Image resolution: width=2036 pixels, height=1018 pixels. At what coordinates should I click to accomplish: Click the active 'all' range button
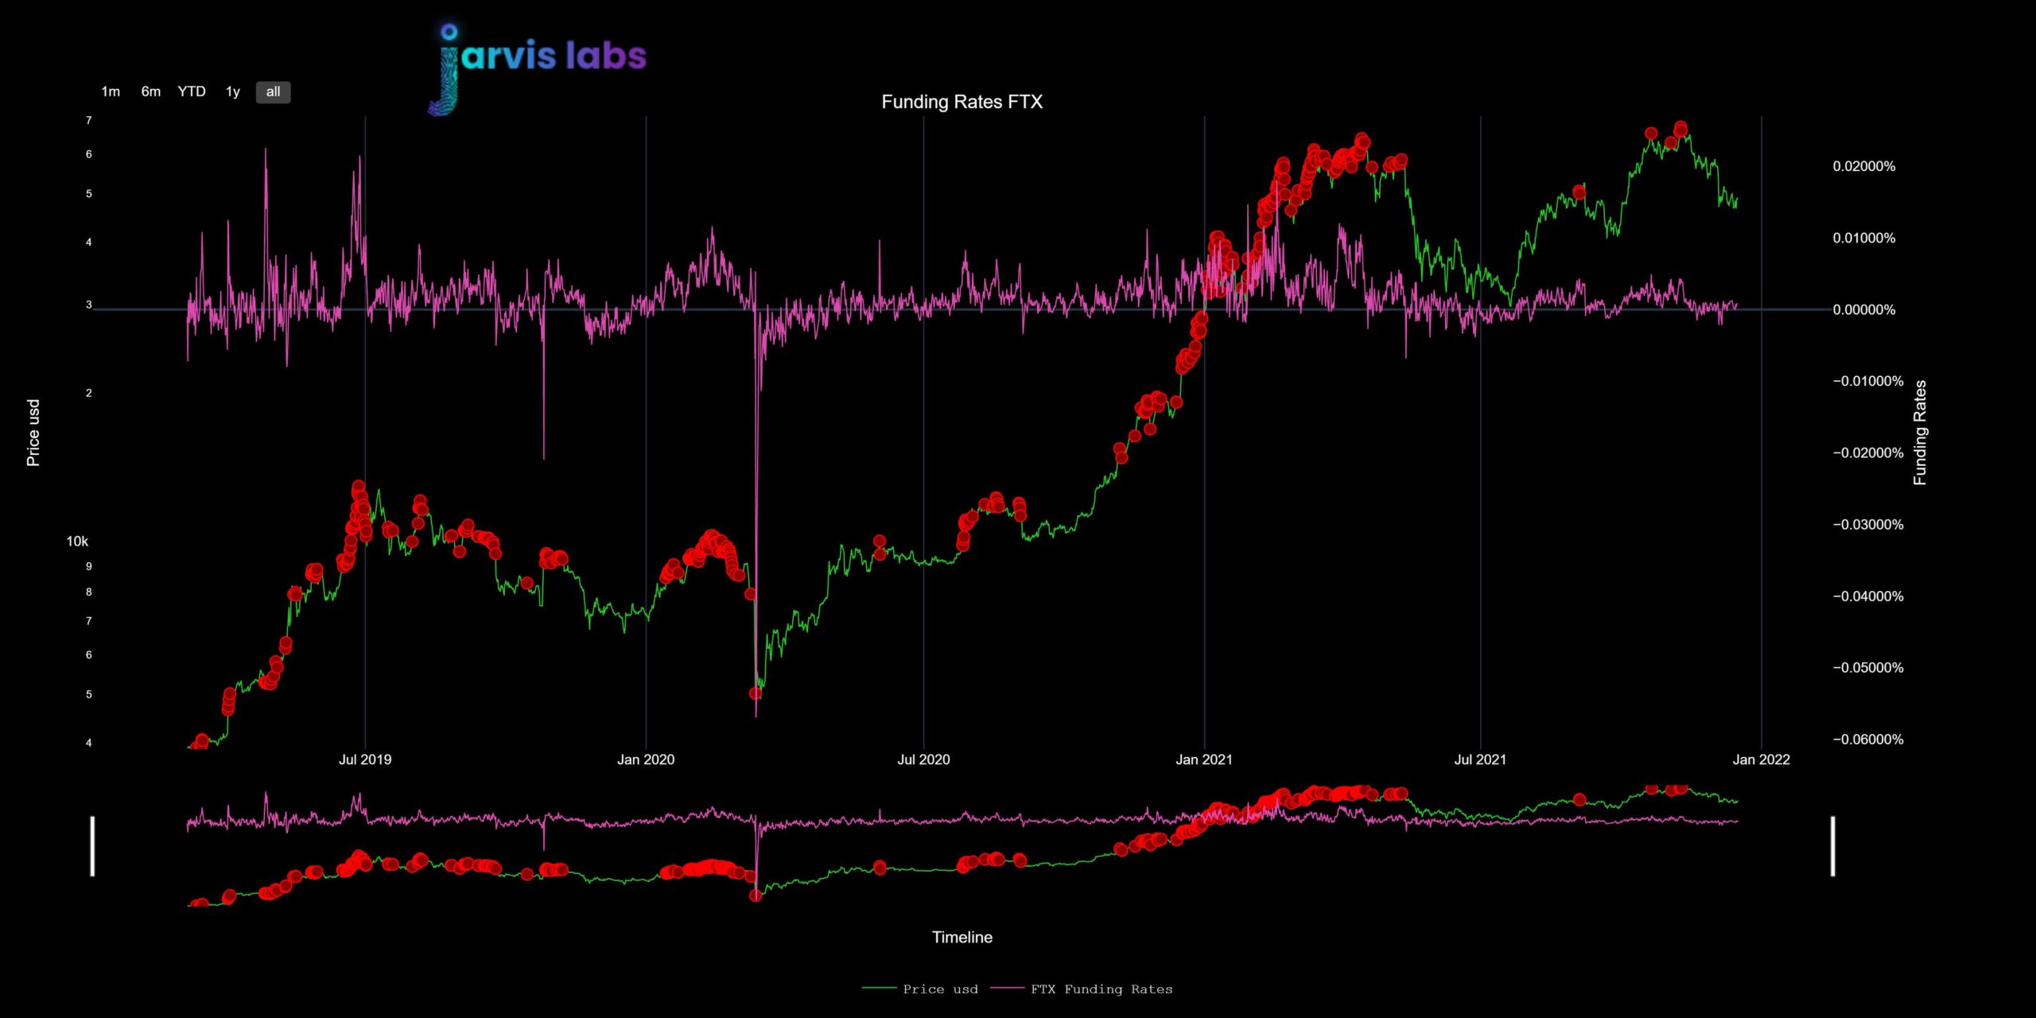pos(273,92)
